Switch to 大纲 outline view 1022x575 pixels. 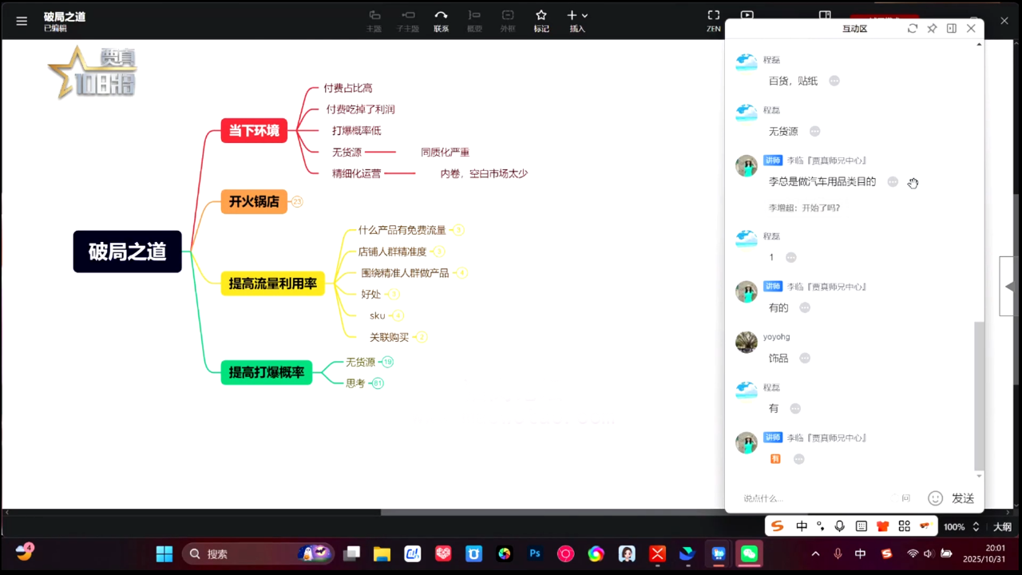click(x=1002, y=527)
